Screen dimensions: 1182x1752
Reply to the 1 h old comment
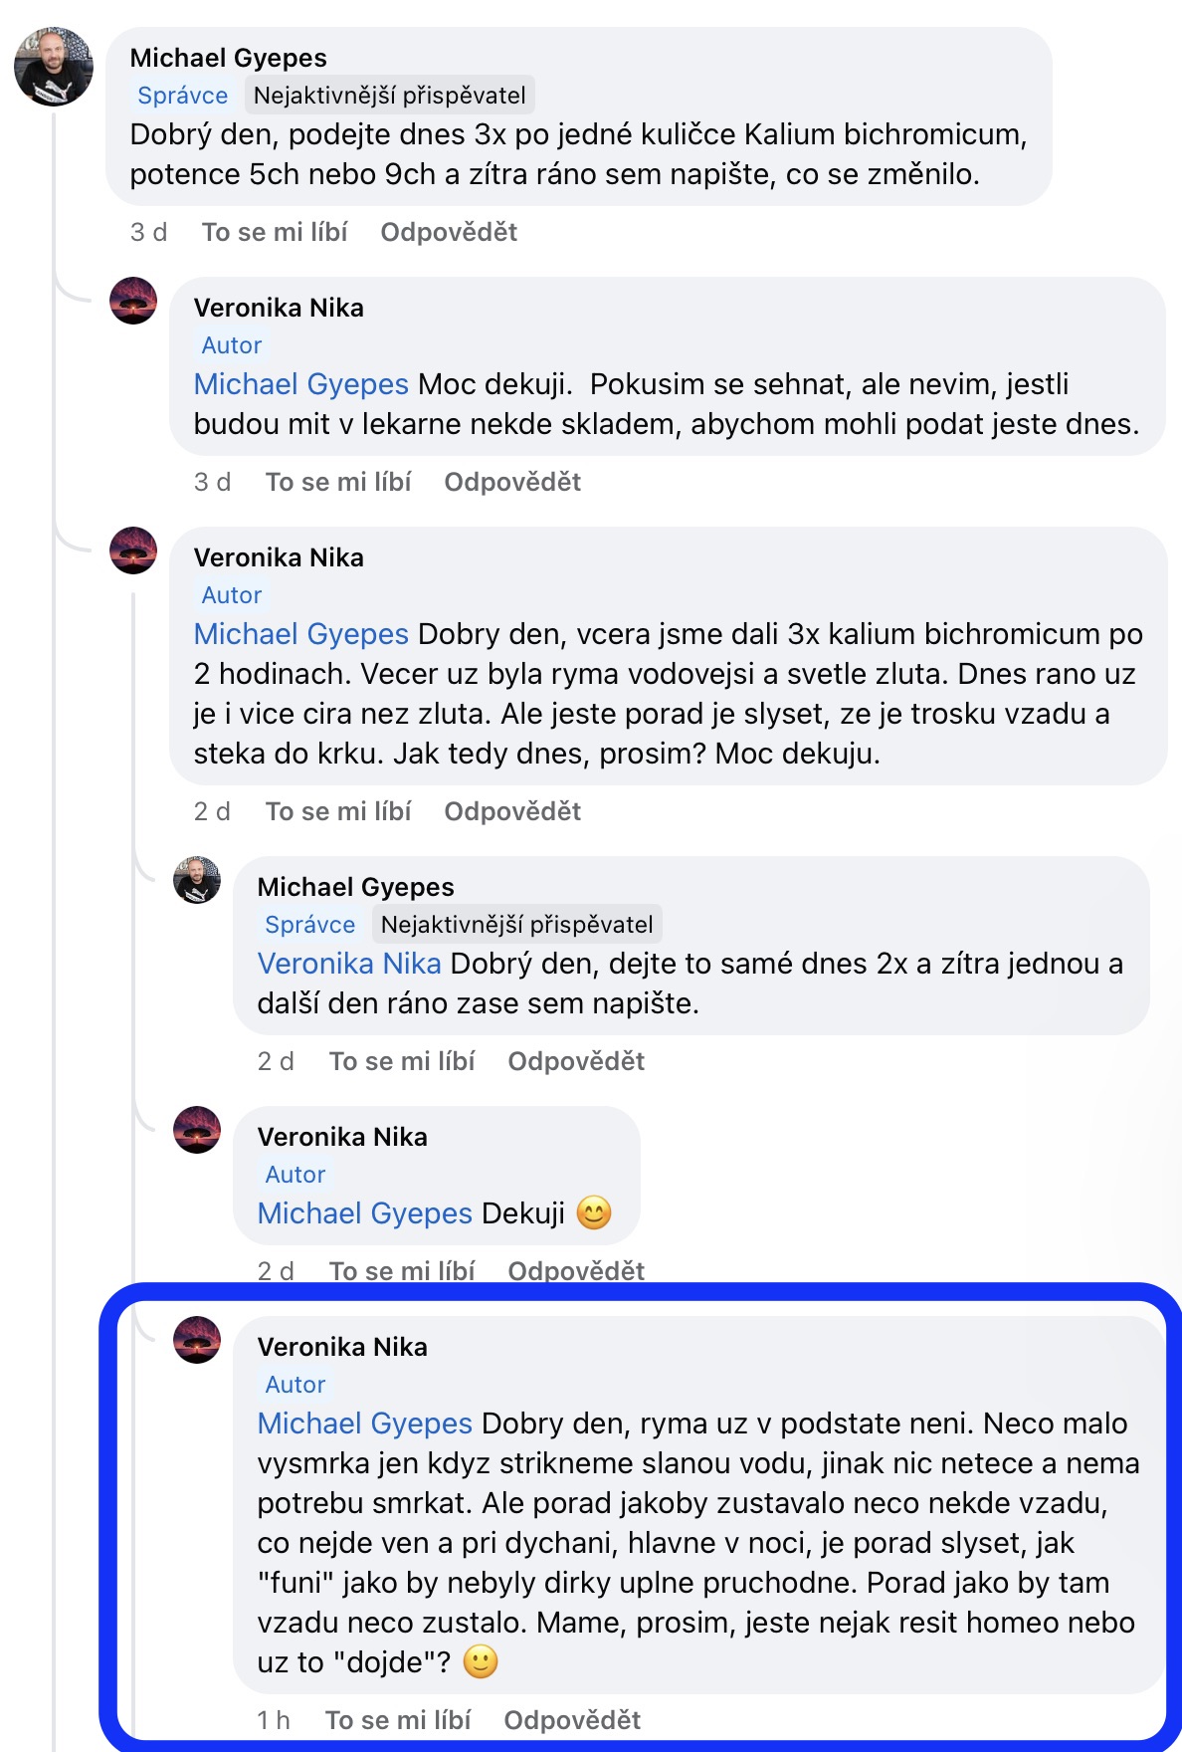pos(572,1720)
